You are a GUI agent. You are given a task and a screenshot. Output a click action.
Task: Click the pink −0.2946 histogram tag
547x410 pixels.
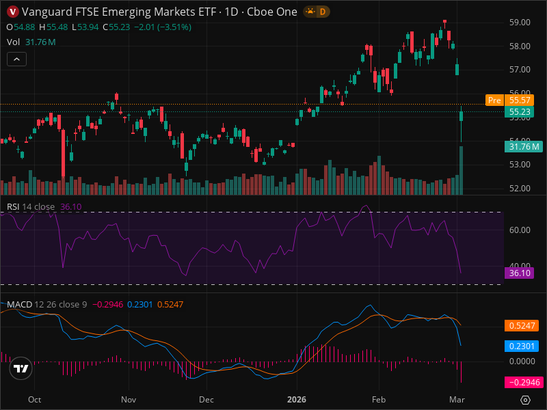point(524,383)
